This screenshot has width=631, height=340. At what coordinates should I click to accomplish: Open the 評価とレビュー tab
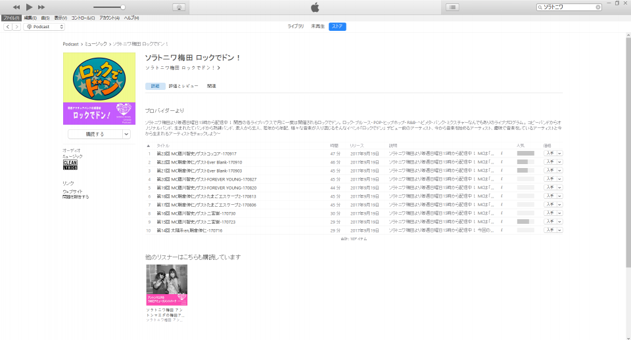(x=183, y=86)
